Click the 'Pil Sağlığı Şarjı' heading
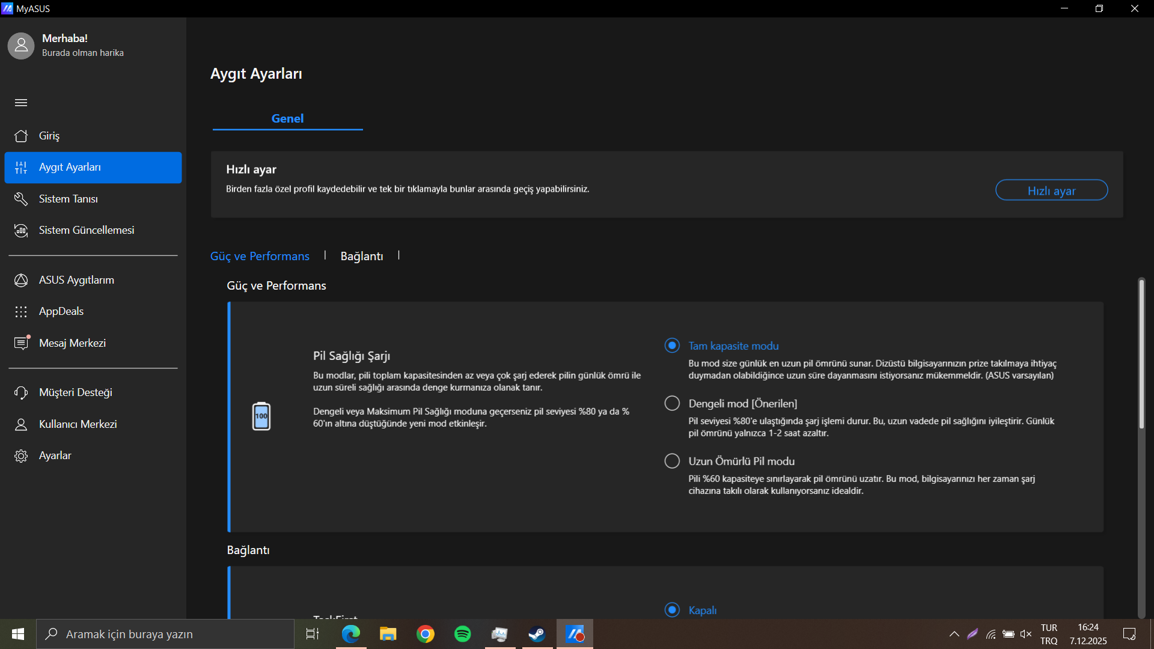 (x=352, y=356)
